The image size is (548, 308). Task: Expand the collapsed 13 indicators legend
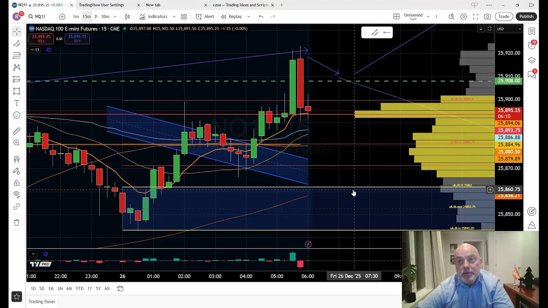pyautogui.click(x=34, y=50)
